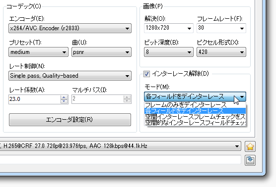Click the レート係数(A) 23.0 input field
This screenshot has width=276, height=187.
(35, 99)
